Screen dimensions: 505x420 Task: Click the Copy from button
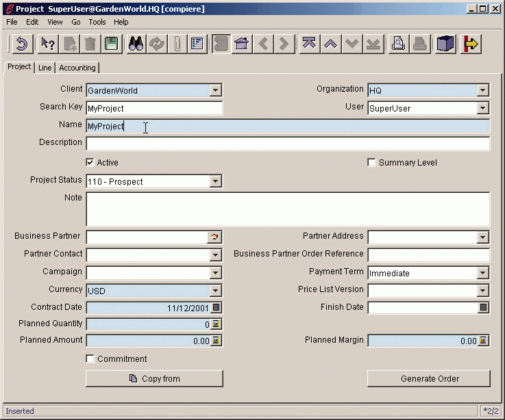[154, 379]
